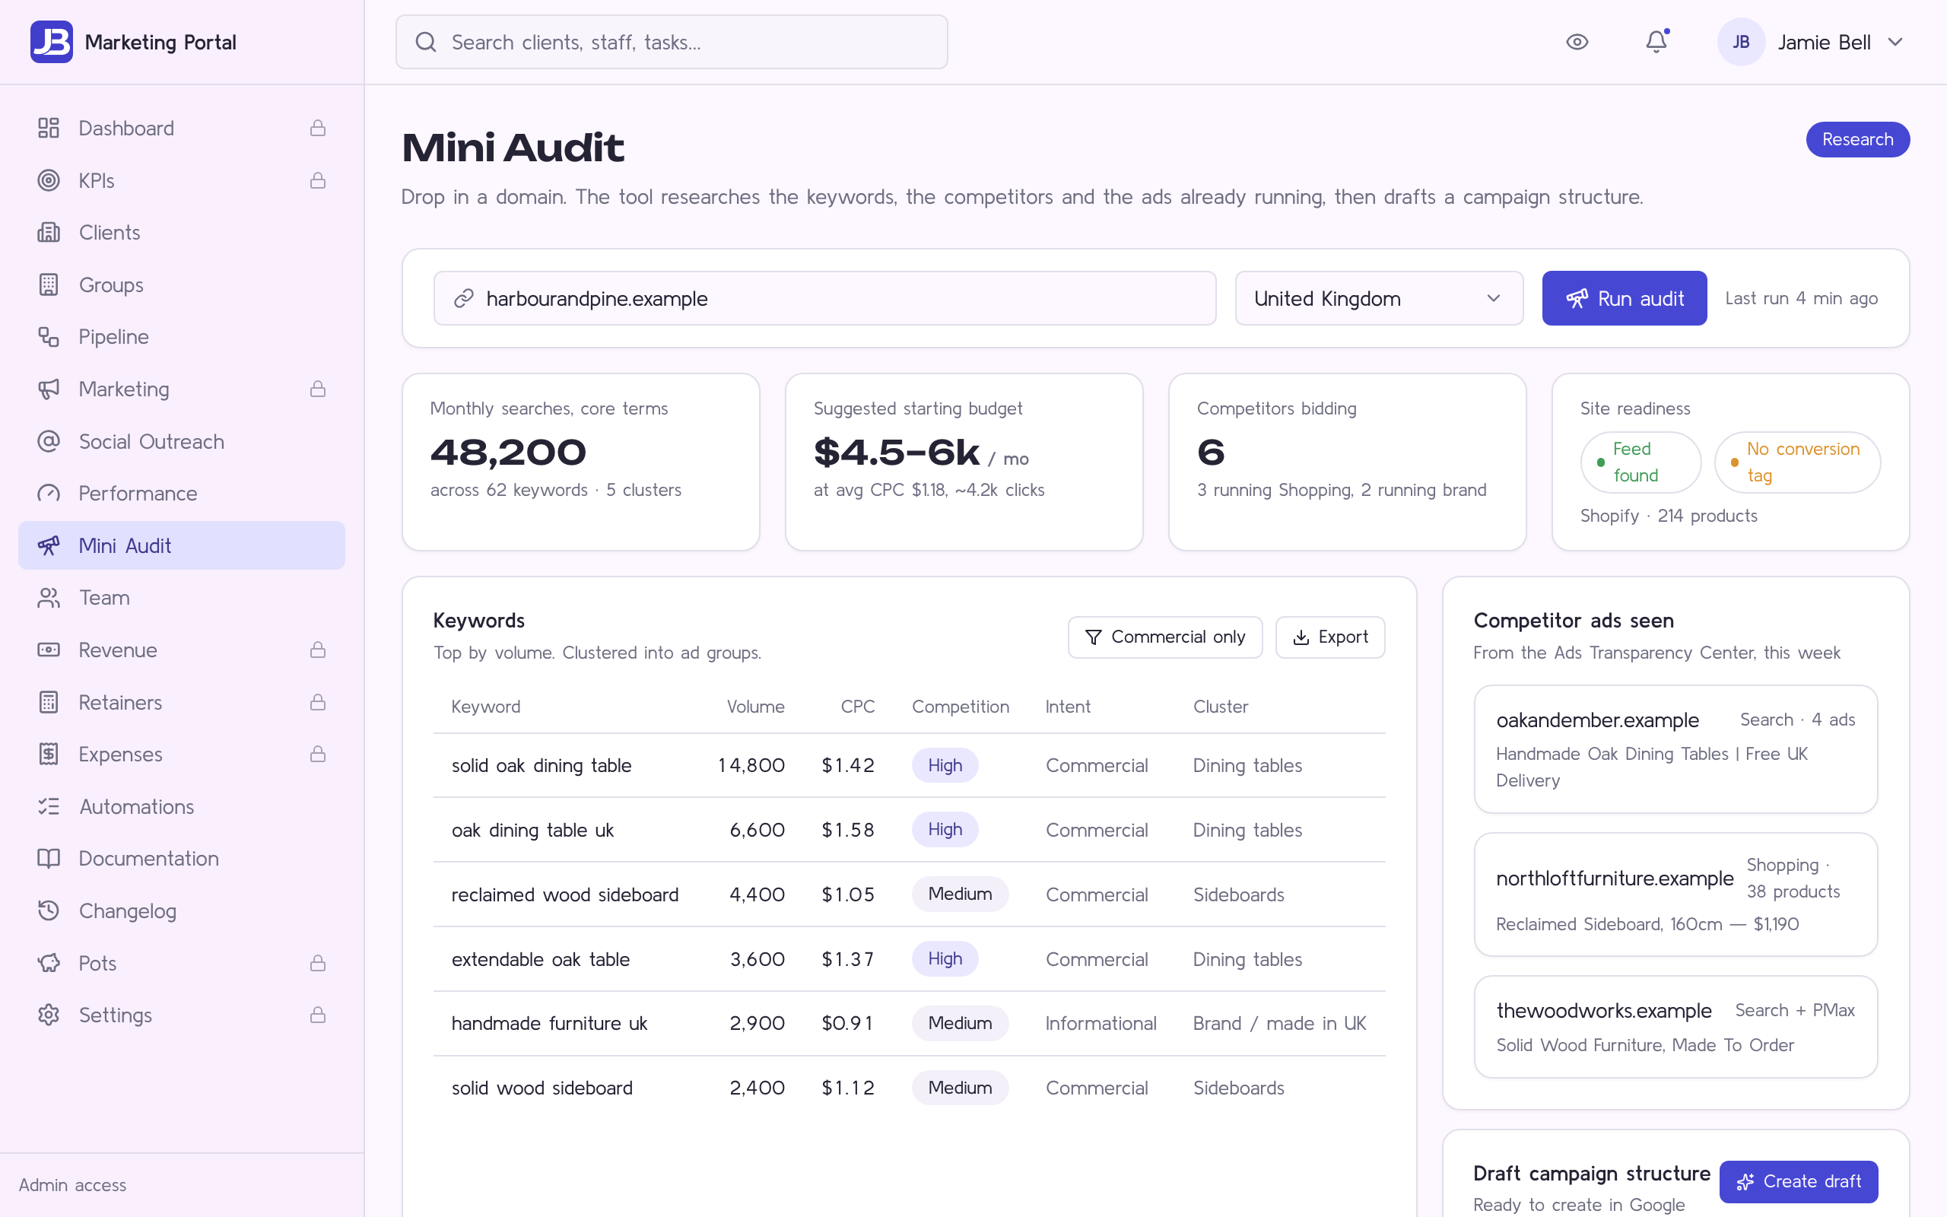Click the Mini Audit telescope sidebar icon

49,545
